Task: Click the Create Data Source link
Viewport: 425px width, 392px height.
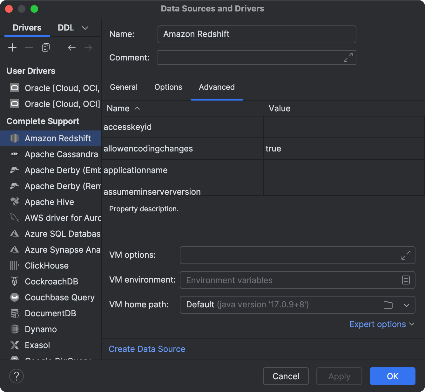Action: (147, 349)
